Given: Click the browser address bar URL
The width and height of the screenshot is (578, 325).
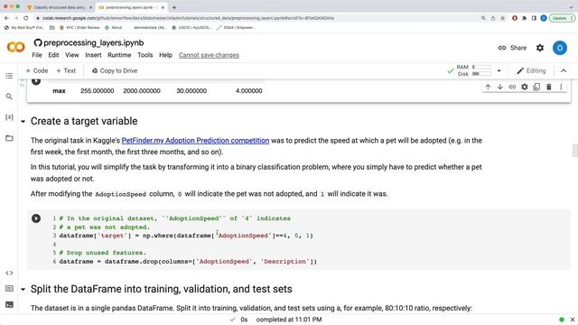Looking at the screenshot, I should pyautogui.click(x=188, y=18).
